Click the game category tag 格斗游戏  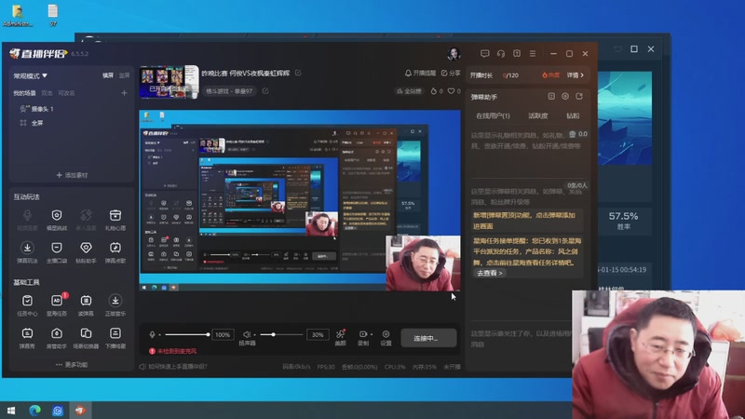pyautogui.click(x=229, y=90)
